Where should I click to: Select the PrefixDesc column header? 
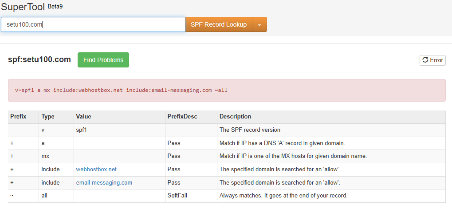point(182,117)
